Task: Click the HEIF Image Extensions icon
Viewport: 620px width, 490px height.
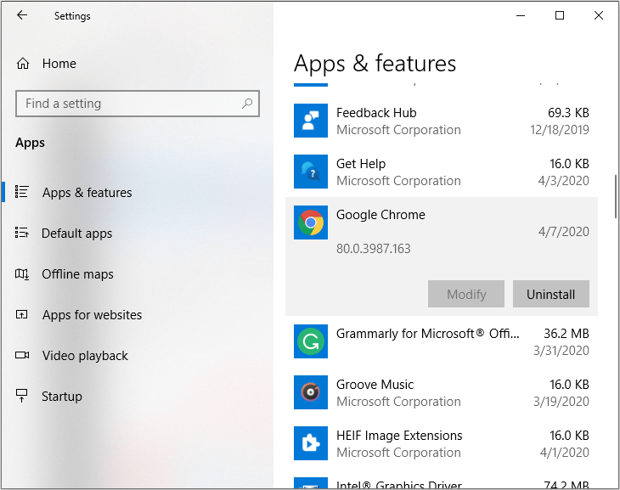Action: [311, 443]
